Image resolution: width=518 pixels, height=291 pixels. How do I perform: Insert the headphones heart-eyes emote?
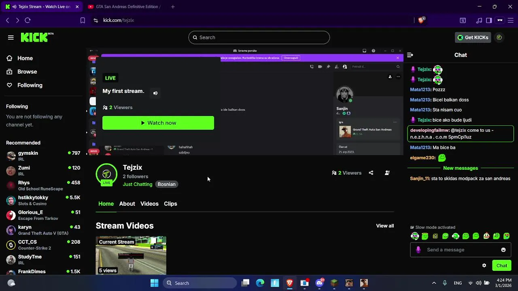click(x=415, y=236)
